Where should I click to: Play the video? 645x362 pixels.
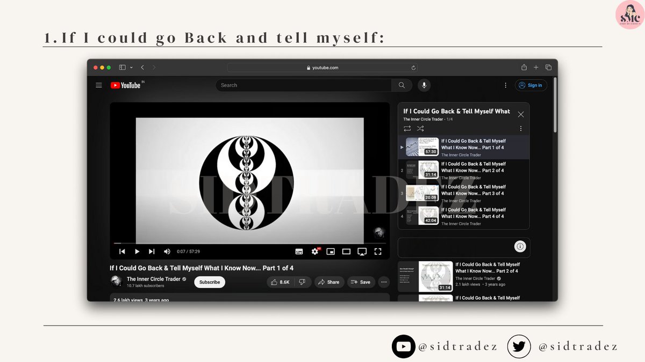(x=137, y=252)
